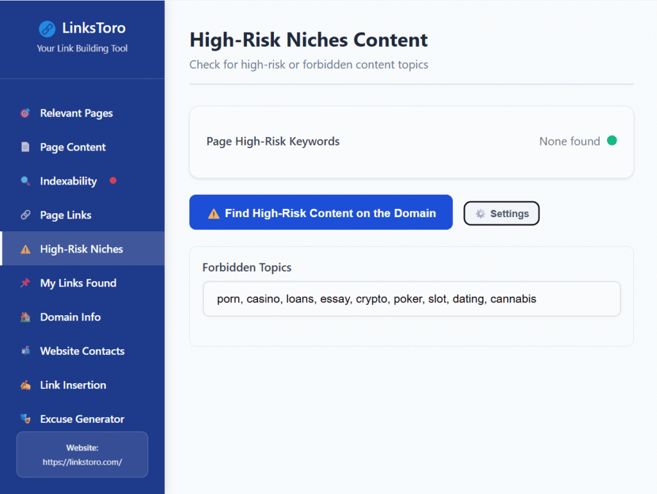Click the gear icon in Settings button
Viewport: 657px width, 494px height.
(480, 214)
